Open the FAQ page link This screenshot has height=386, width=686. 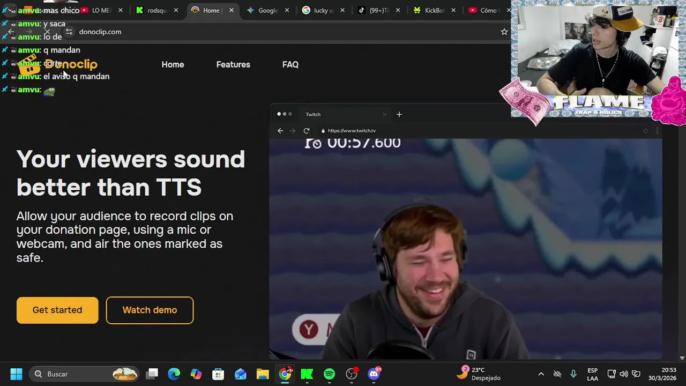(290, 64)
